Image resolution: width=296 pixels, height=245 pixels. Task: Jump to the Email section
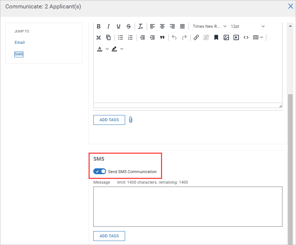point(20,43)
